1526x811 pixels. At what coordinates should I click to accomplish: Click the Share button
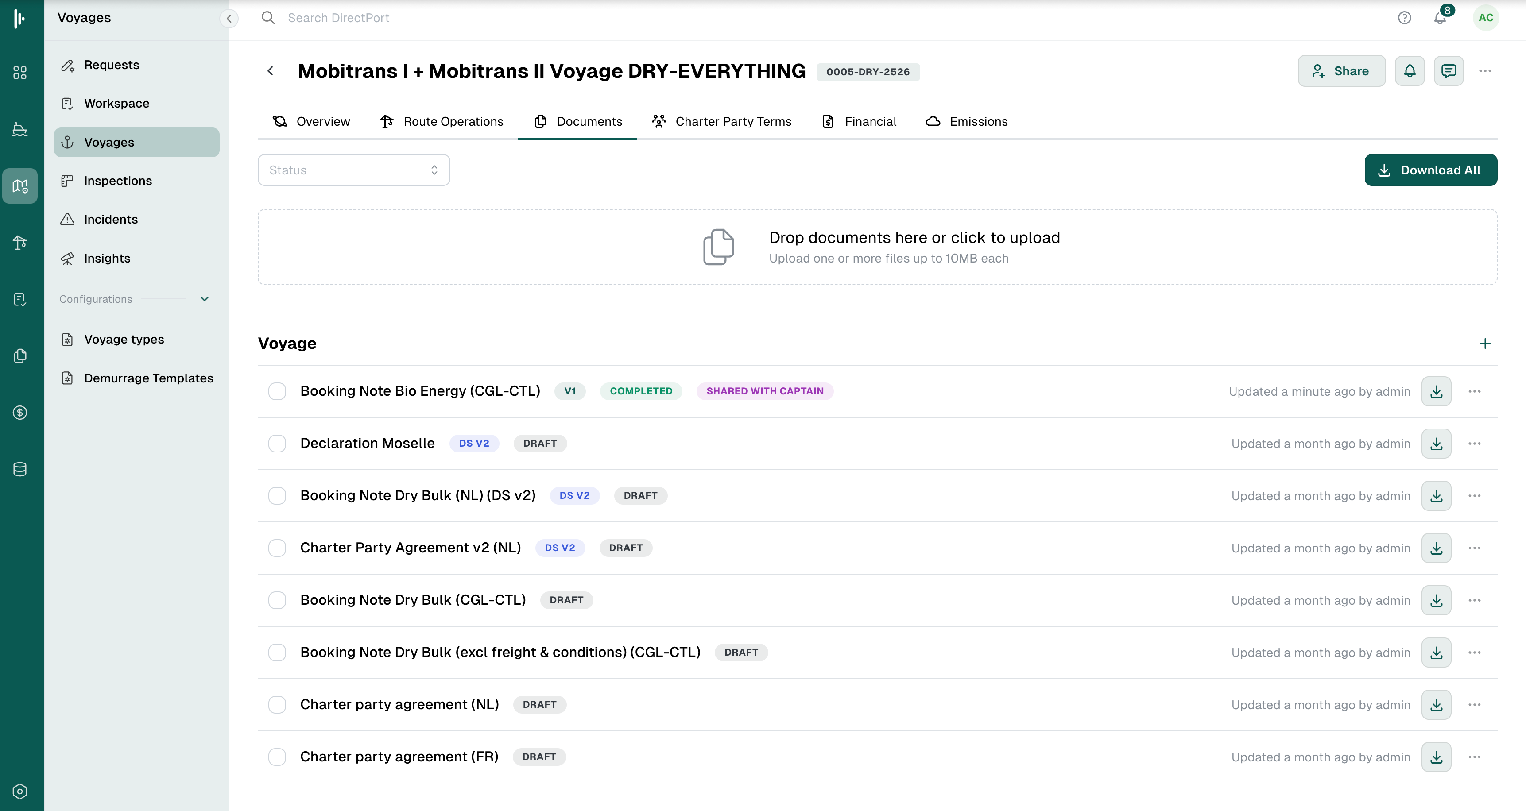point(1341,71)
